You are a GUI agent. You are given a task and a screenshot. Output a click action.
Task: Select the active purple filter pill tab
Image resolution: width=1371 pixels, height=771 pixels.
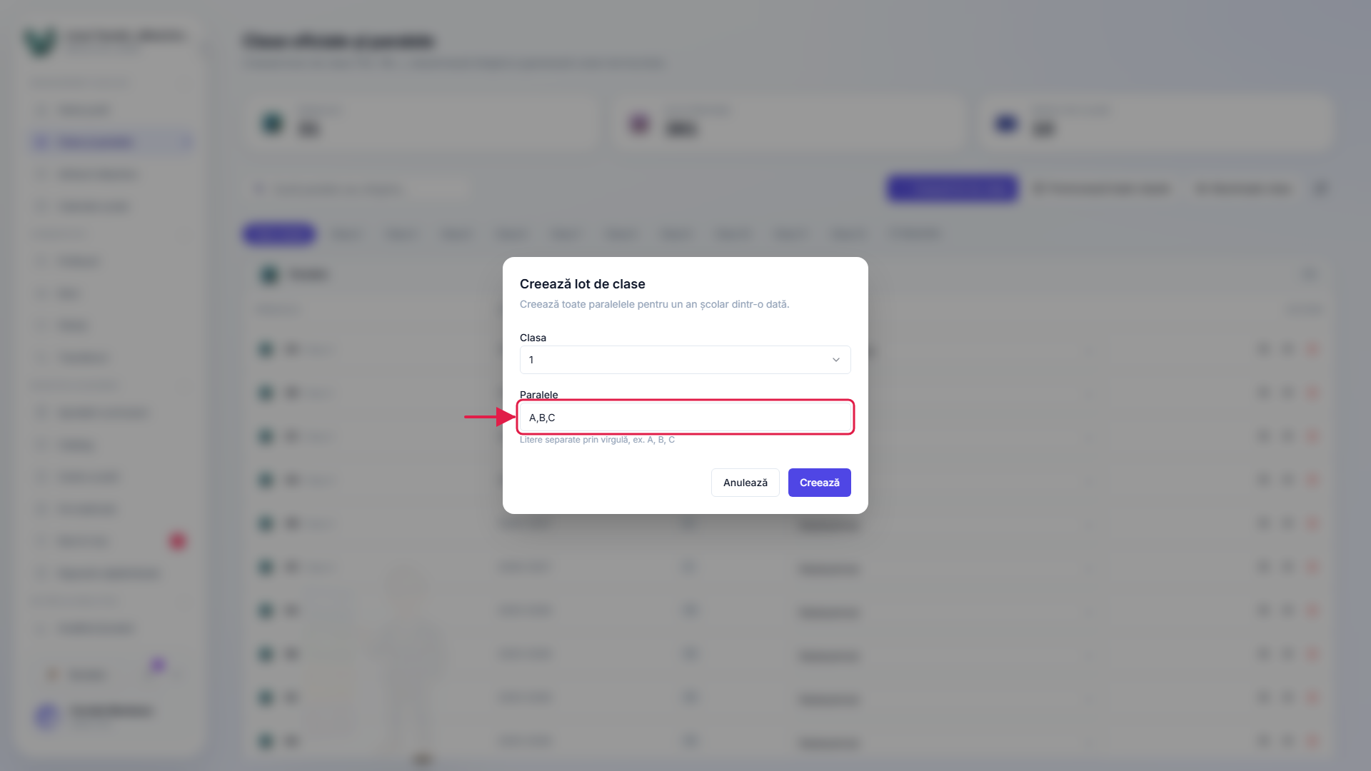[279, 233]
